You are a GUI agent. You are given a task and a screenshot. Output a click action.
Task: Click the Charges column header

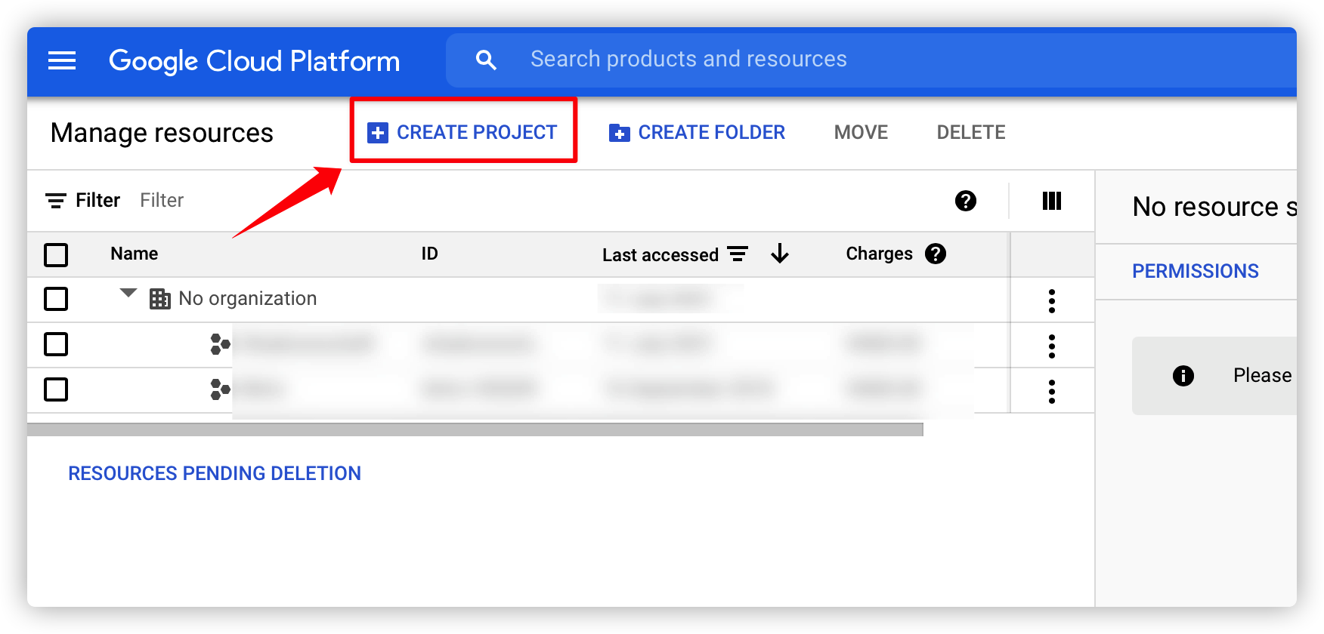(879, 254)
